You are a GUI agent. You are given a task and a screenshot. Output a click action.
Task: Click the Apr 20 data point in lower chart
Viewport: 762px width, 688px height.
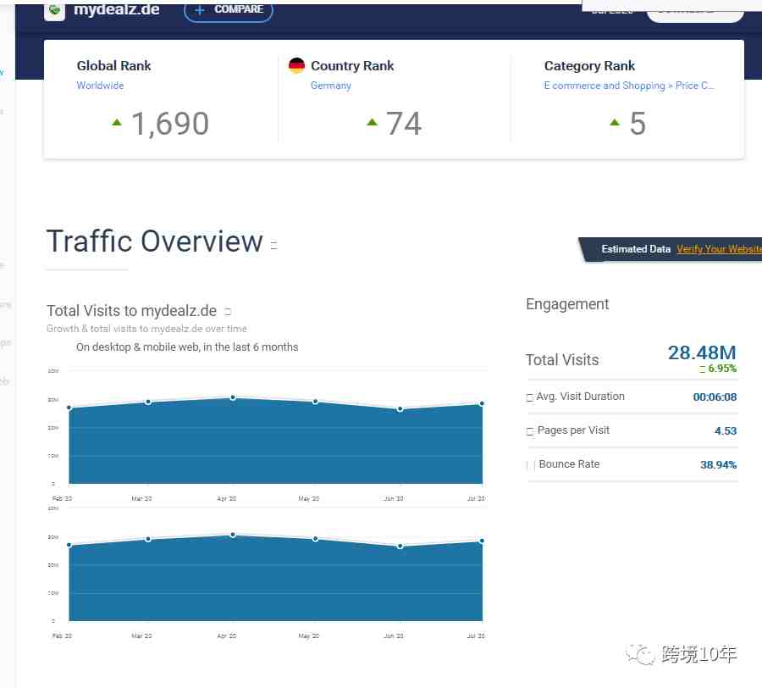(x=233, y=535)
